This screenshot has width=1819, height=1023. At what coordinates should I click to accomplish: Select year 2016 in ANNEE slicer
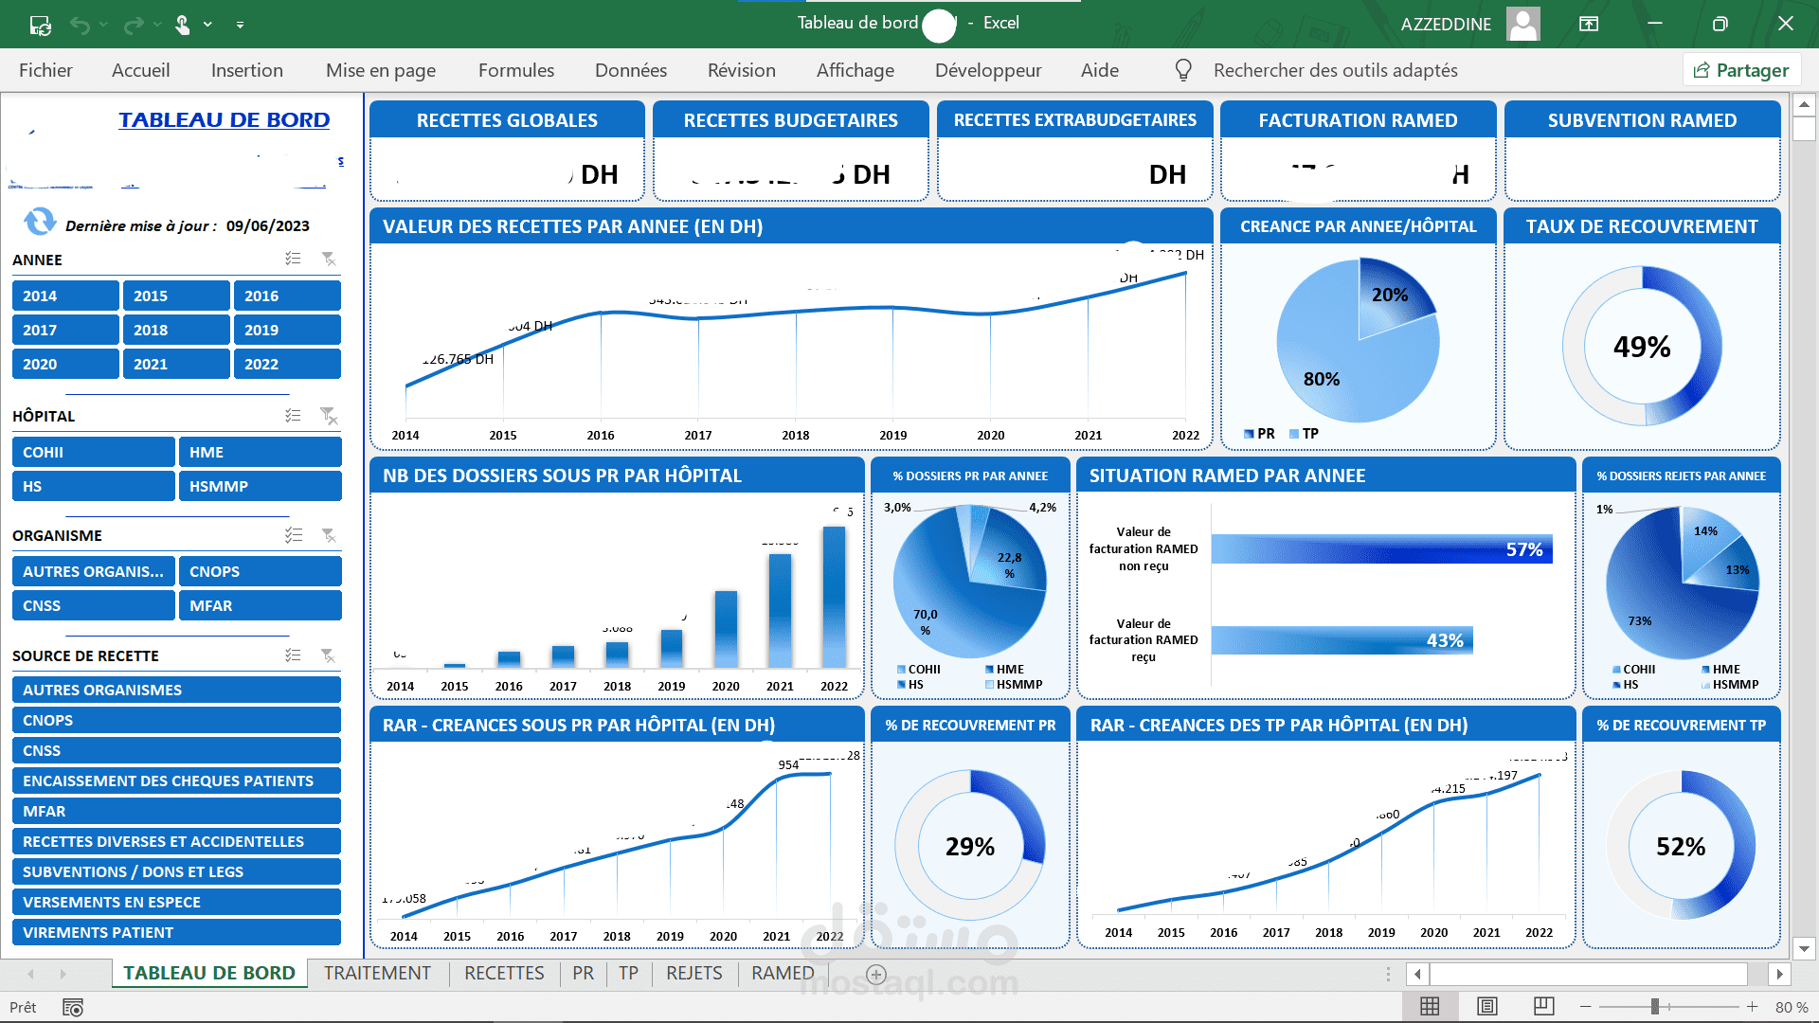tap(287, 296)
